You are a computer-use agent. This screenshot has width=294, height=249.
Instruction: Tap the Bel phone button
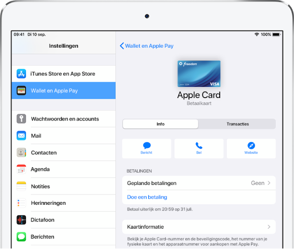(199, 148)
